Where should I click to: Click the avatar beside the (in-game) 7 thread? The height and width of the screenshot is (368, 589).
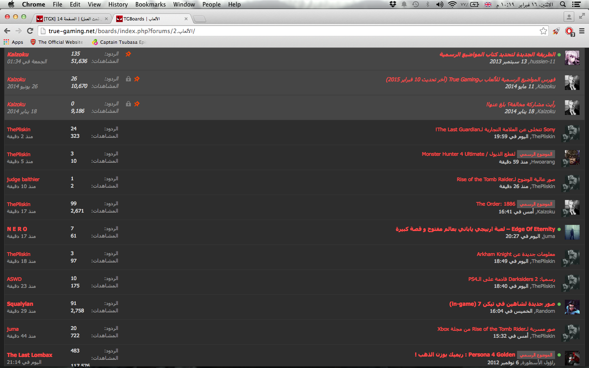[x=572, y=307]
